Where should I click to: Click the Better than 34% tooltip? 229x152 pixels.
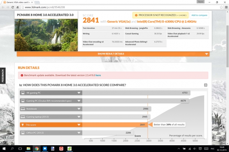[169, 125]
